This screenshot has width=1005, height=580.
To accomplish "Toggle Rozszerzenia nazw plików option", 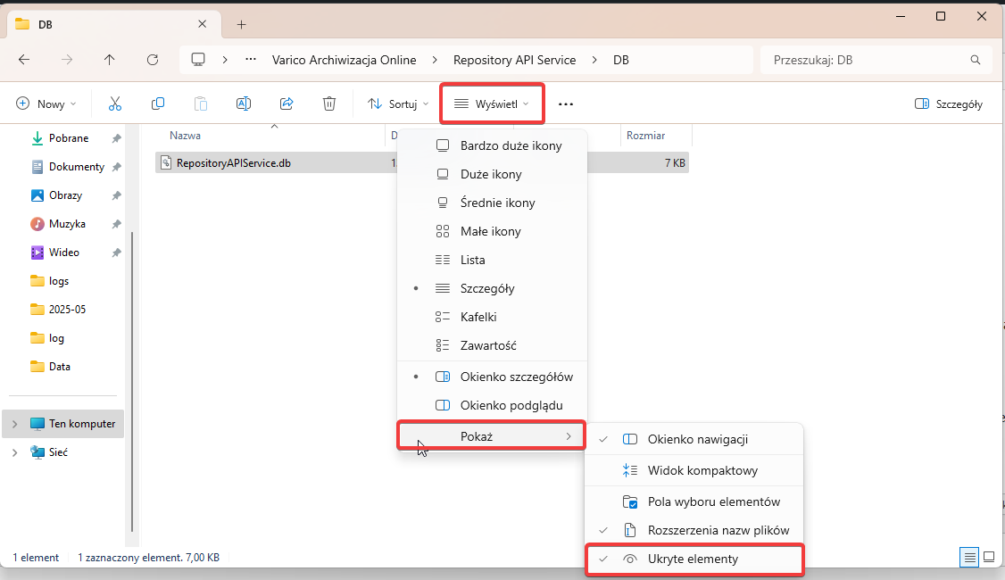I will pyautogui.click(x=718, y=530).
